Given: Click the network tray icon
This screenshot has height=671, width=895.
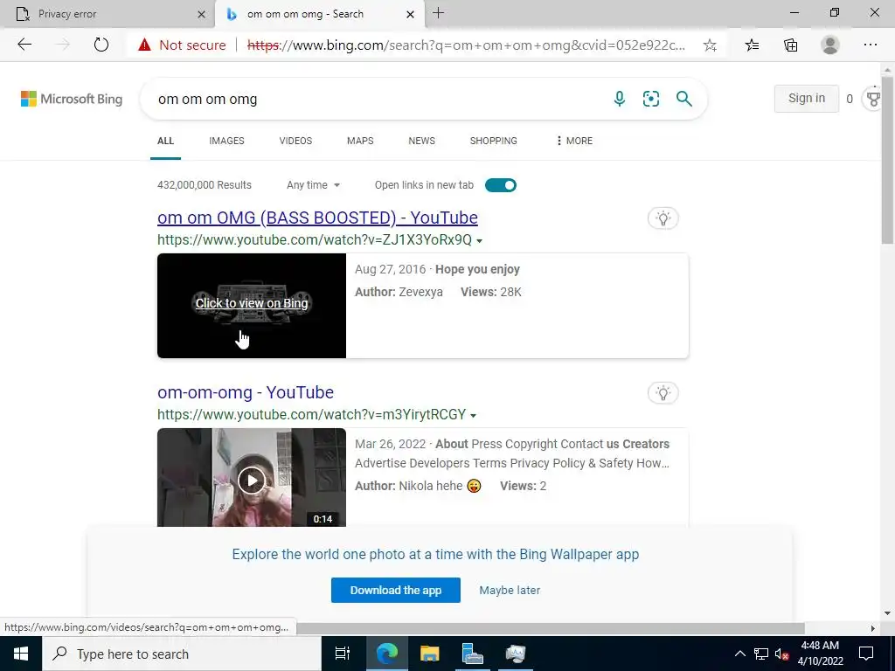Looking at the screenshot, I should tap(761, 654).
